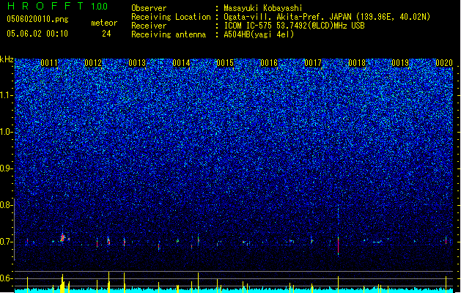Click the kHz axis unit label

(7, 59)
